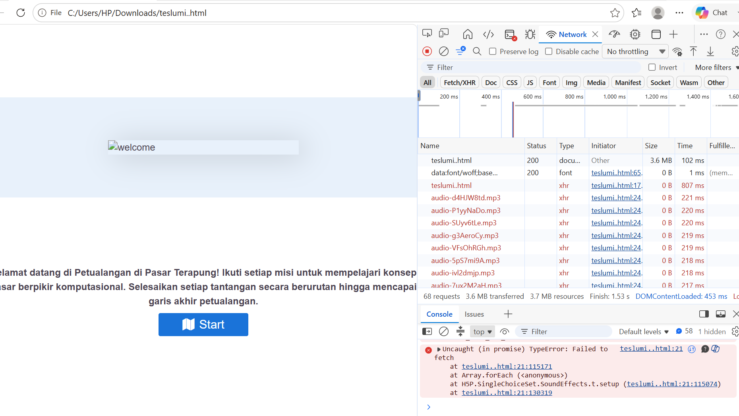Expand the More filters dropdown
The height and width of the screenshot is (416, 739).
tap(717, 68)
